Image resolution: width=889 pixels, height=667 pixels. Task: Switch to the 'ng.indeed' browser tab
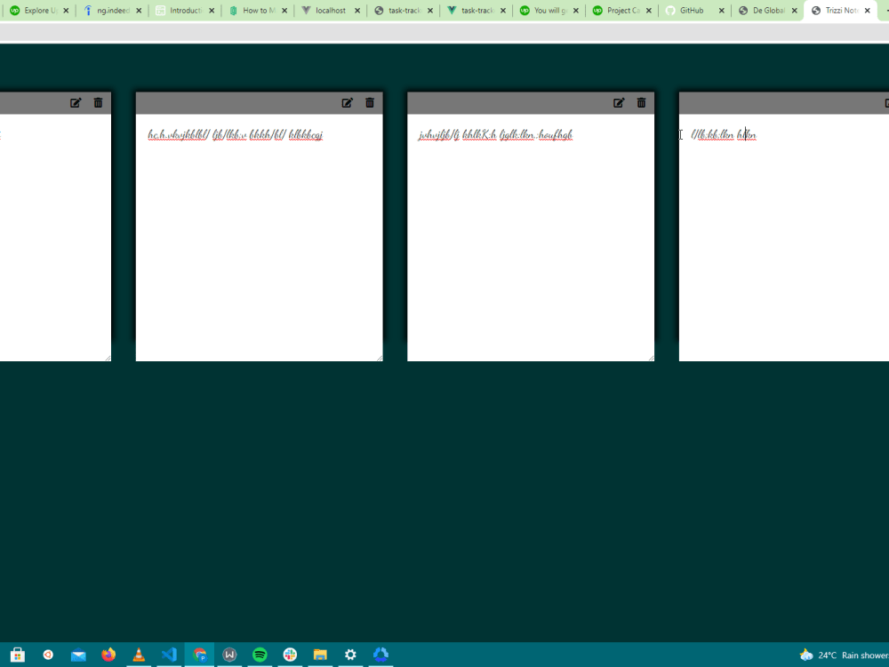113,10
